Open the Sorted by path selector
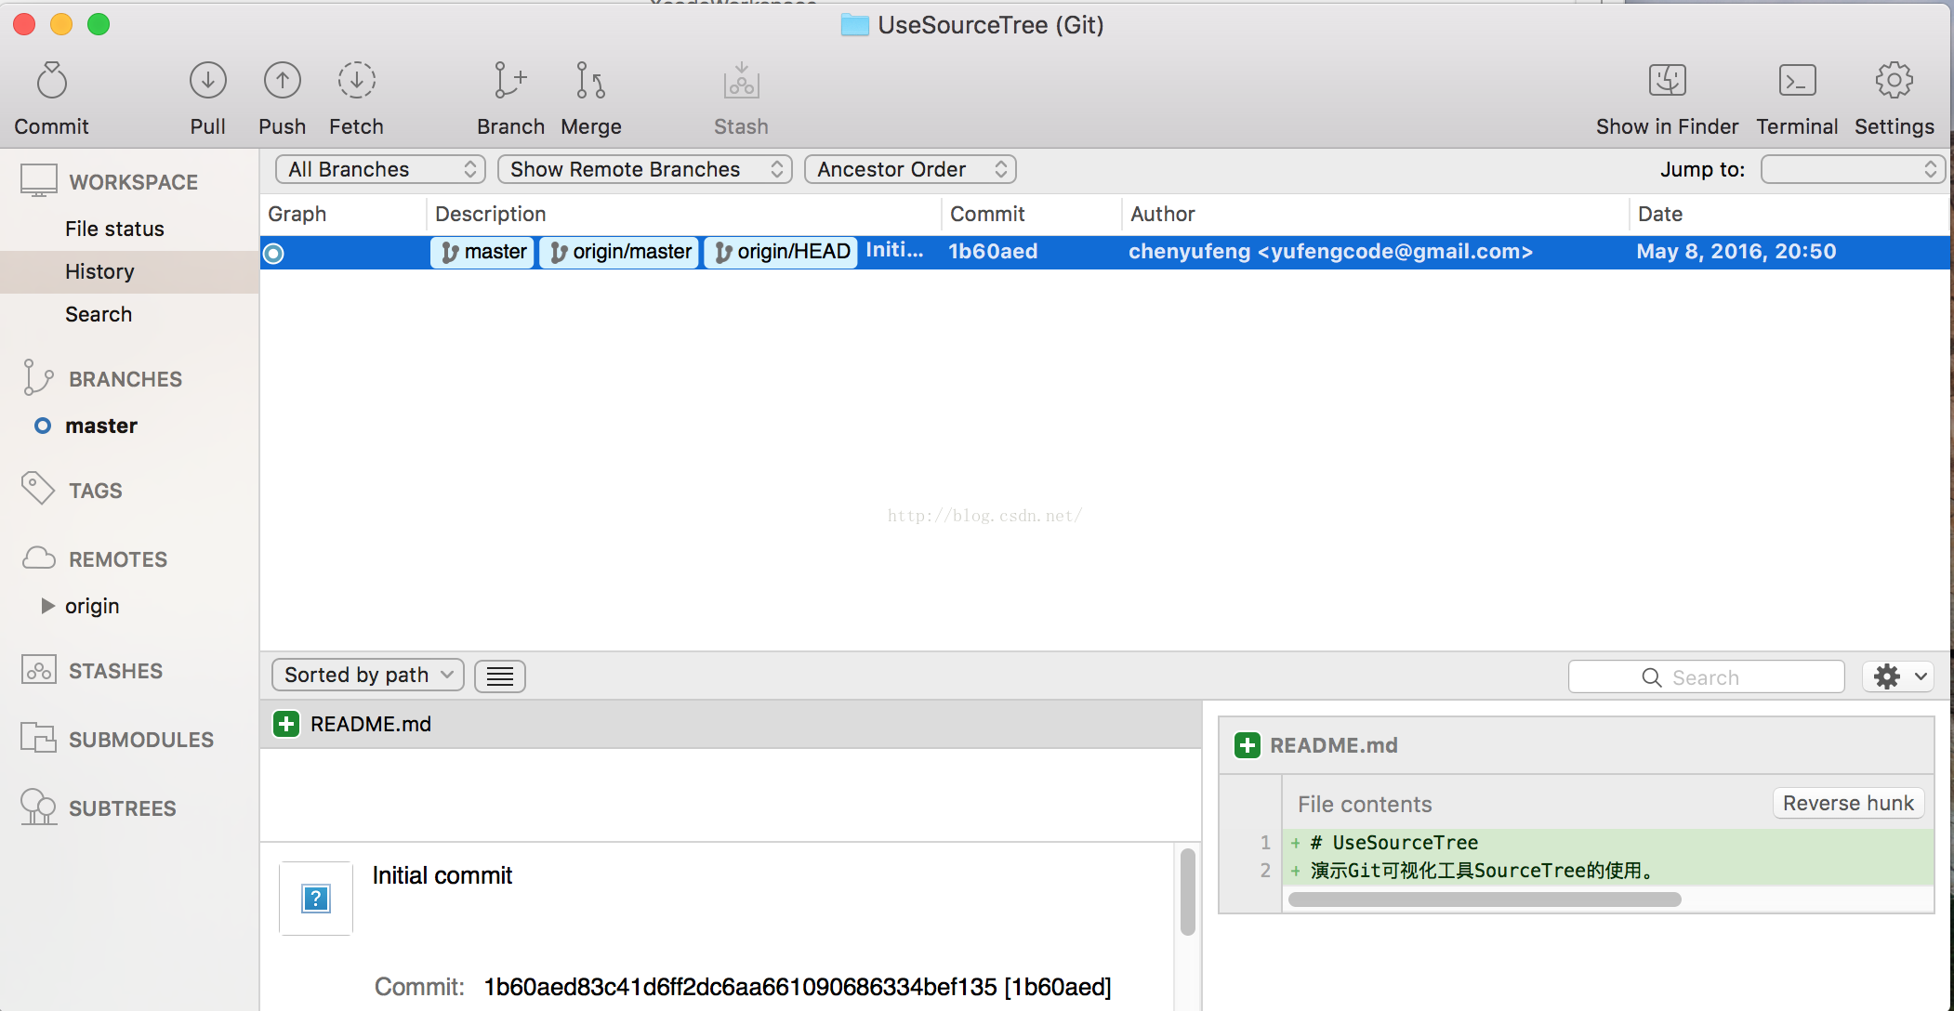 [367, 676]
